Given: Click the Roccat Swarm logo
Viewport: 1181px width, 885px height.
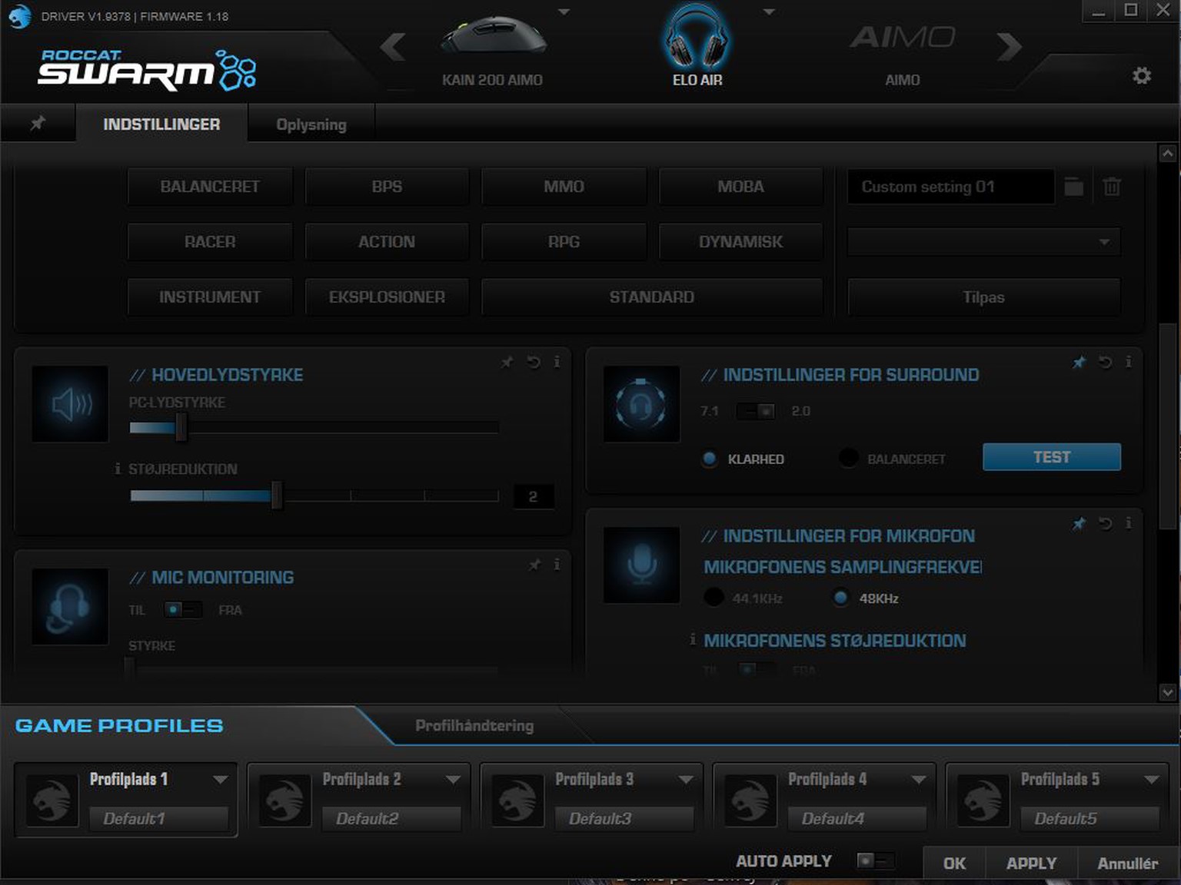Looking at the screenshot, I should 146,69.
